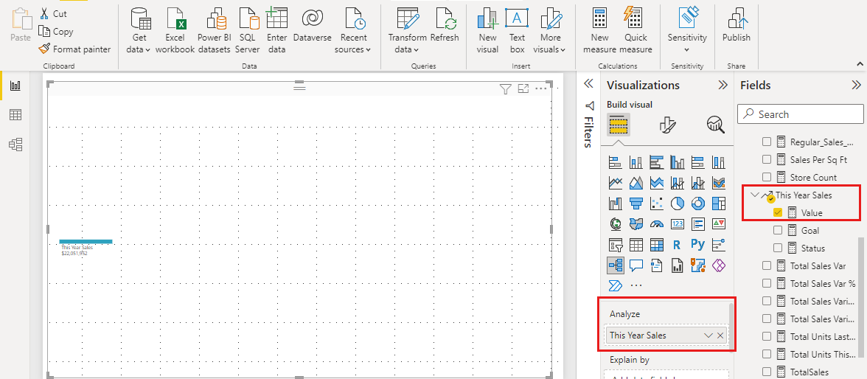The image size is (867, 379).
Task: Select the R script visual
Action: (677, 245)
